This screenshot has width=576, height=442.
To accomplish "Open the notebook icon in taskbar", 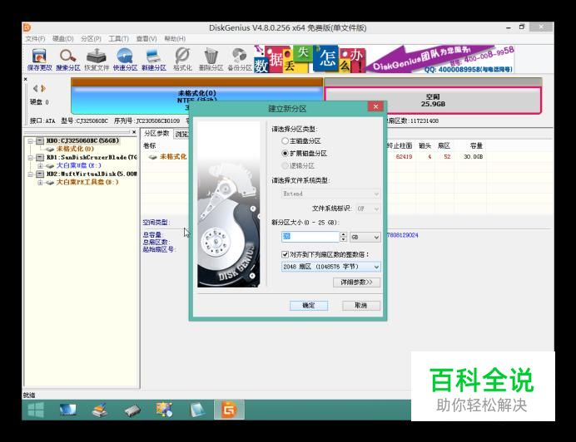I will coord(197,410).
